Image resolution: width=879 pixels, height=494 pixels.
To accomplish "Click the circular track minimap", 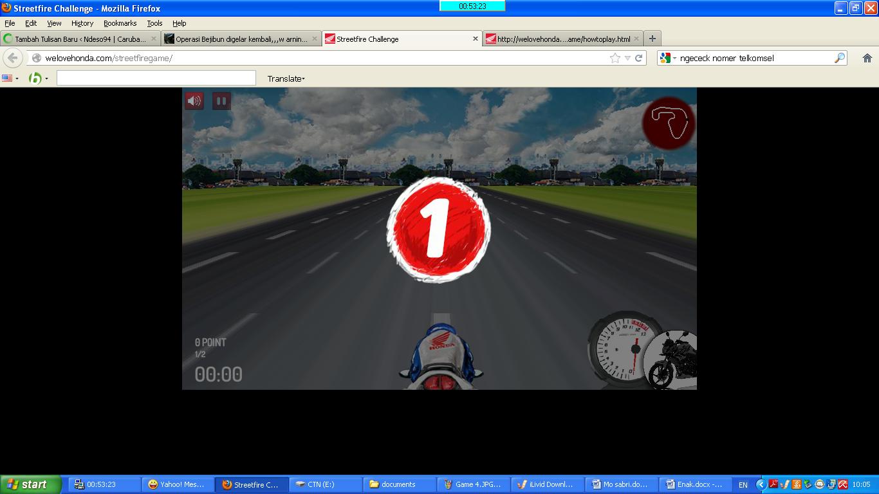I will pos(669,123).
